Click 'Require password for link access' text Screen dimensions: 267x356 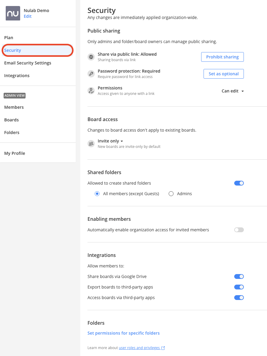(125, 77)
